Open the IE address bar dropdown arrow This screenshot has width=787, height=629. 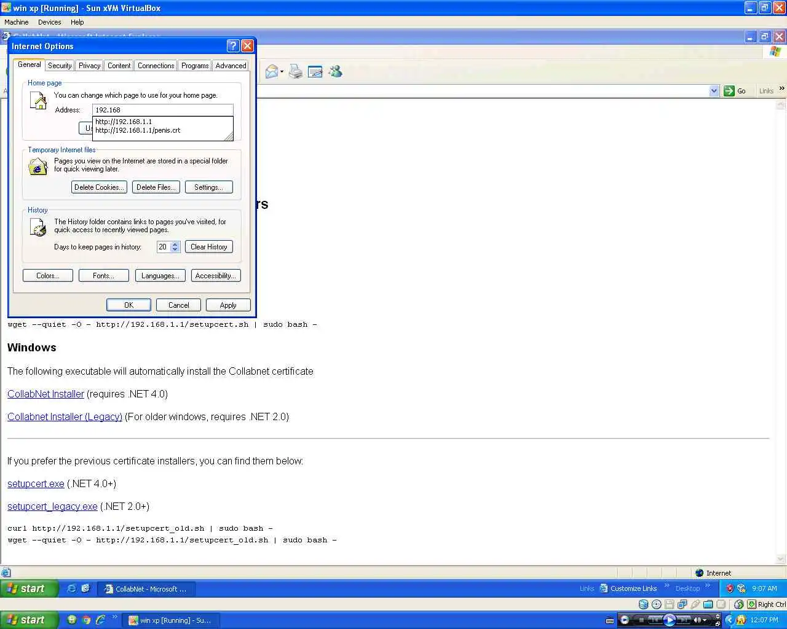tap(714, 91)
